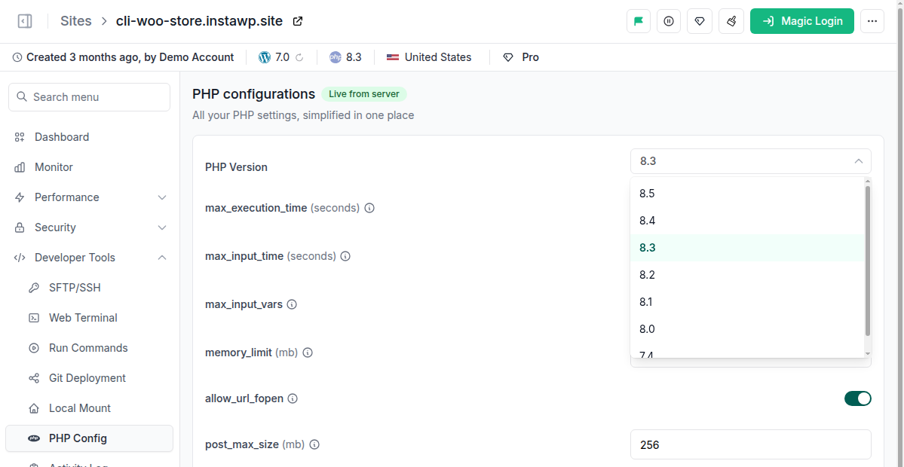
Task: Focus the Search menu field
Action: (90, 96)
